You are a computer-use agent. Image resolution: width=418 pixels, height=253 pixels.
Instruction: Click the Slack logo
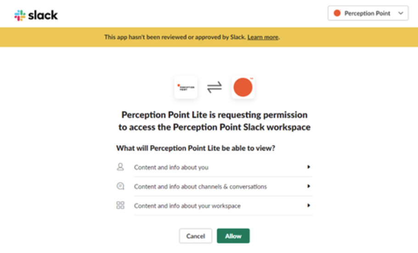36,15
